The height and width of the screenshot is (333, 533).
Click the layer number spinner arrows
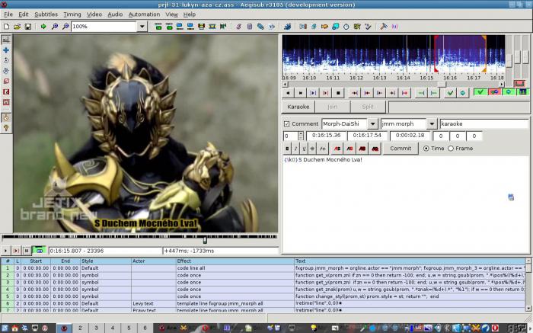pos(301,136)
